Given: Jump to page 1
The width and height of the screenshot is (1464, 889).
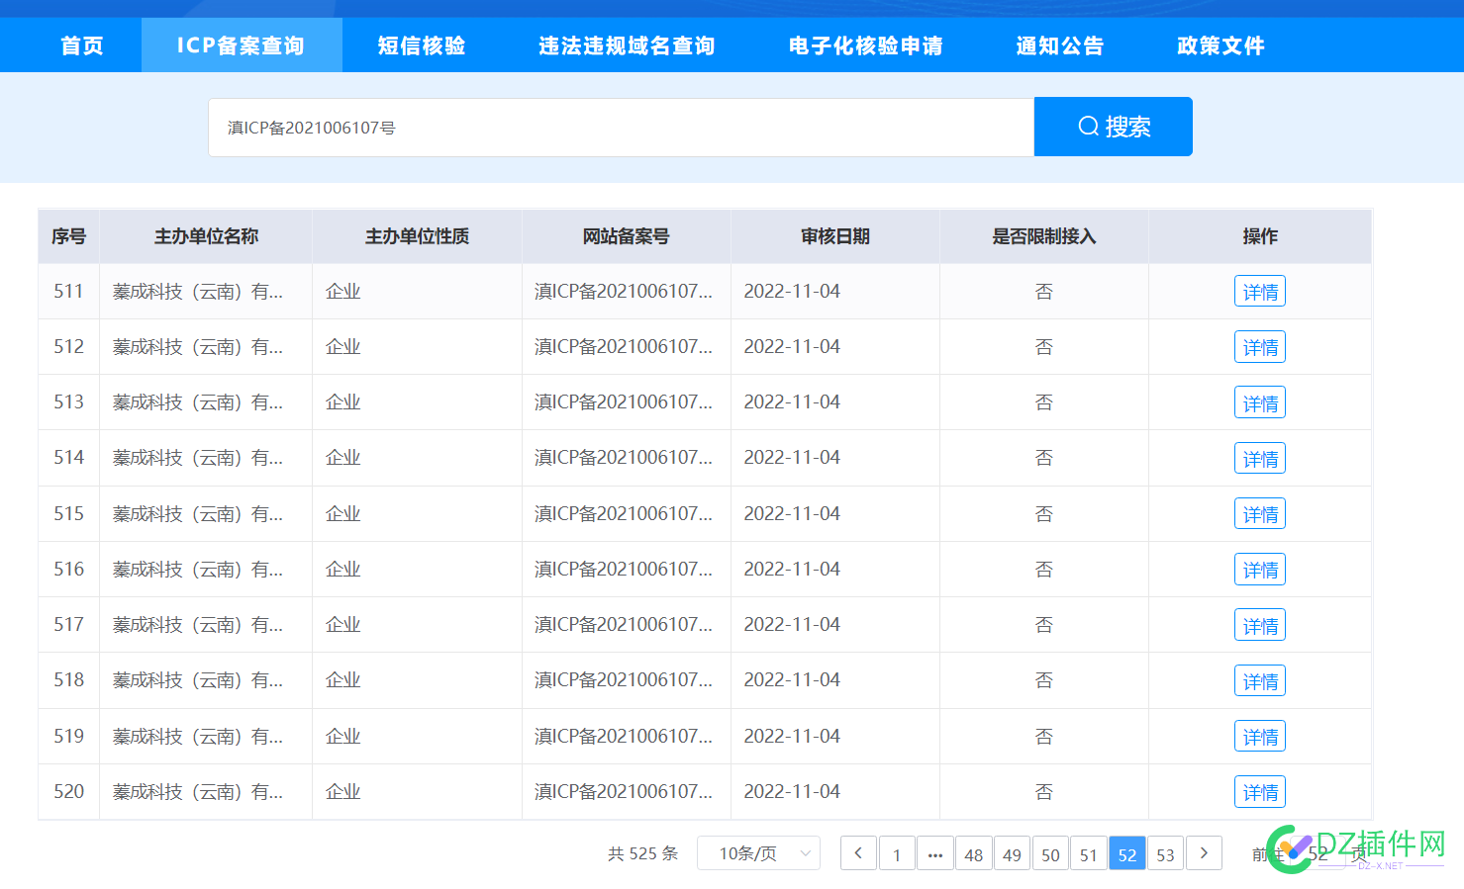Looking at the screenshot, I should click(x=897, y=854).
